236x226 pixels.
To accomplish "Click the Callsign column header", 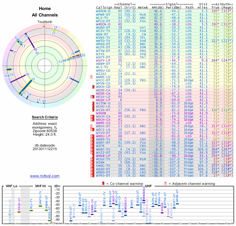I will pos(104,8).
